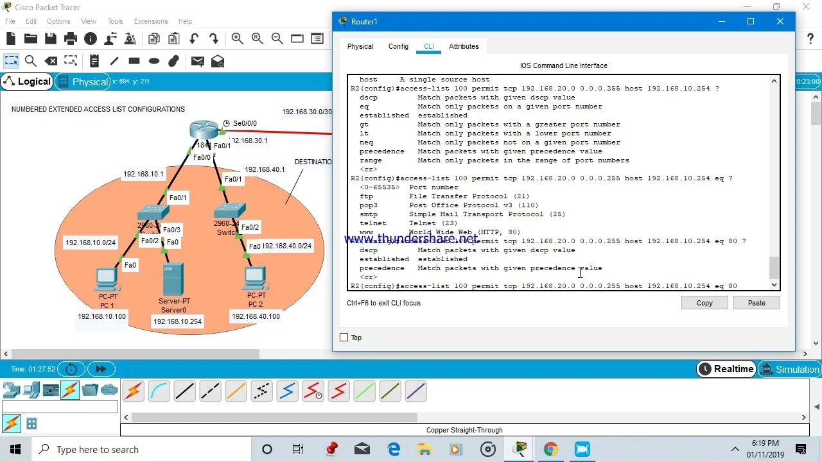Select the Draw Ellipse tool
822x462 pixels.
(x=154, y=61)
